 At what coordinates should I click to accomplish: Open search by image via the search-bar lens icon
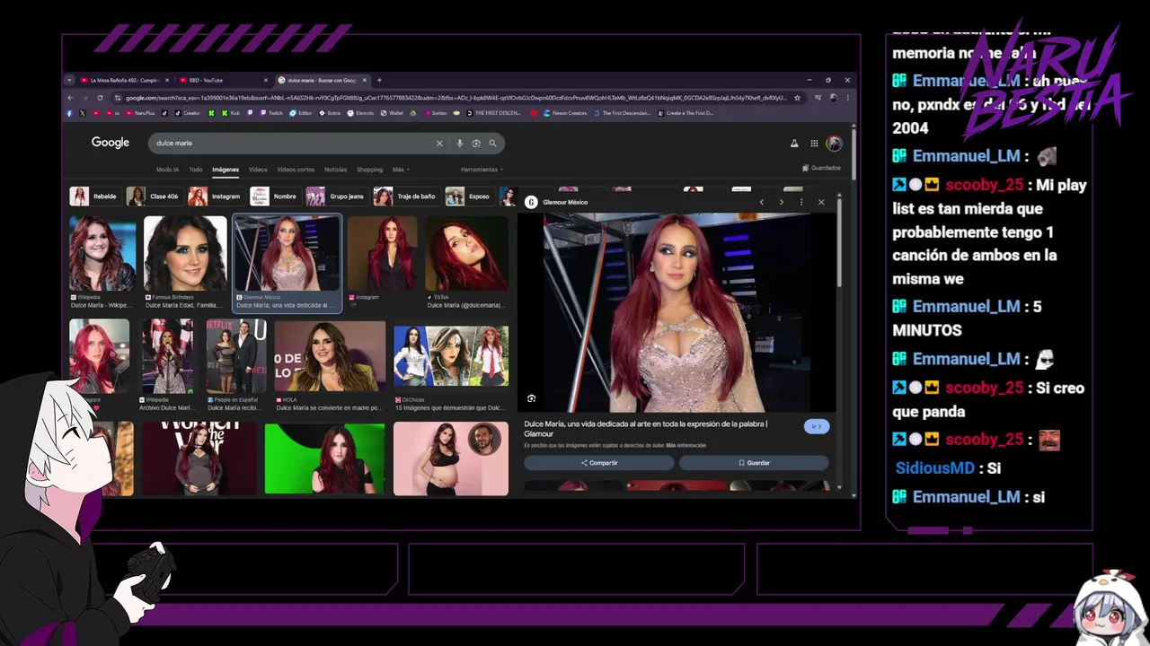click(x=476, y=143)
